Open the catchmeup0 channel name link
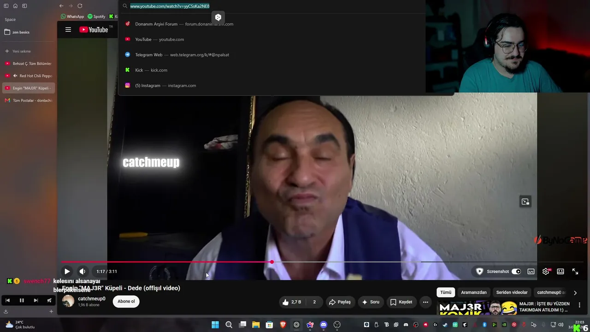Image resolution: width=590 pixels, height=332 pixels. [x=92, y=299]
